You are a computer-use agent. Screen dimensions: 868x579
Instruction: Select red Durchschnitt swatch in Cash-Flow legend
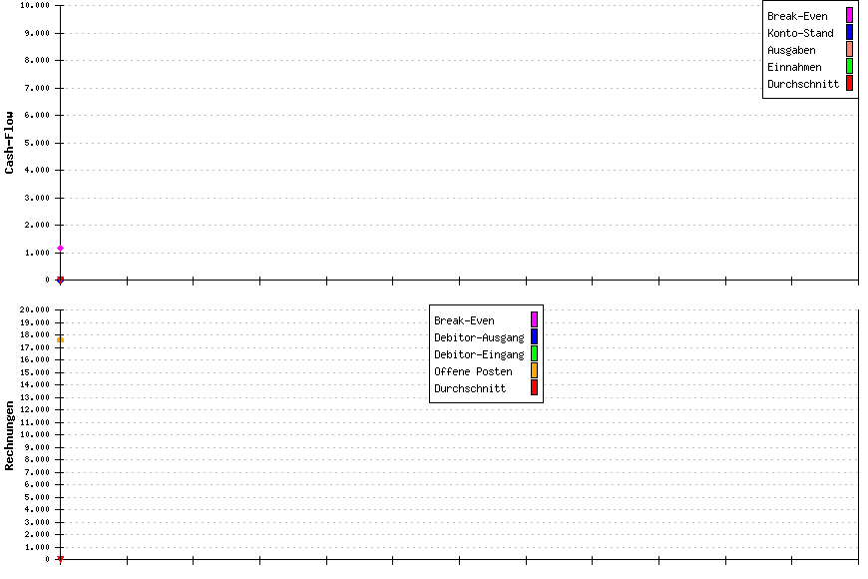point(849,84)
